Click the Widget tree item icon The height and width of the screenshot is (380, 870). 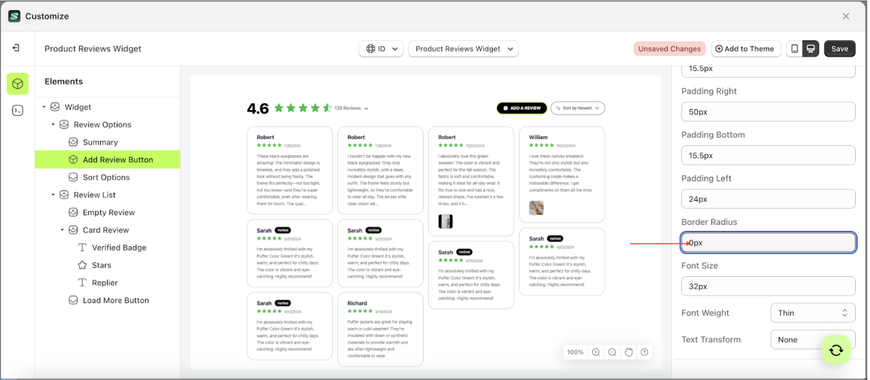[55, 107]
